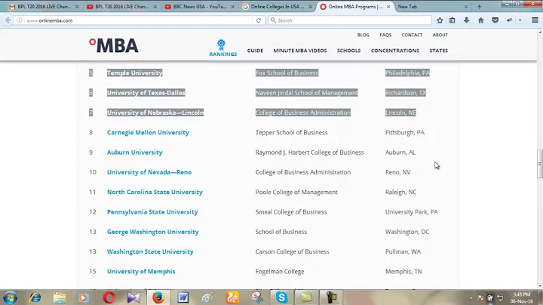Open the Concentrations menu
543x305 pixels.
tap(395, 51)
